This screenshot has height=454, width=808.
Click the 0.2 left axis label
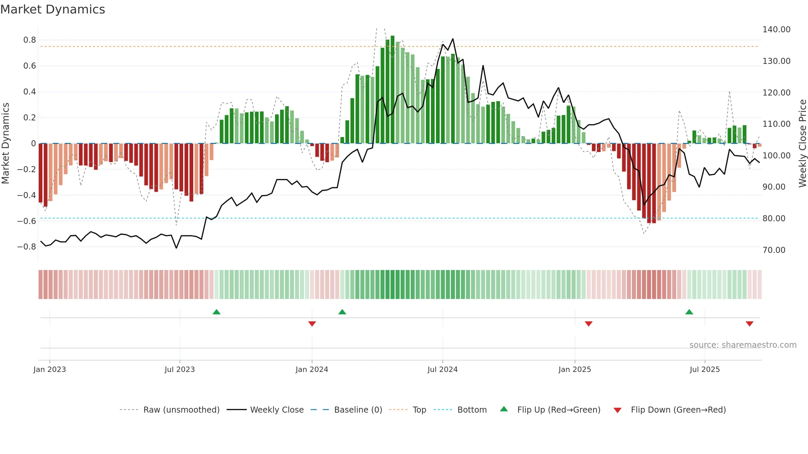pos(30,118)
